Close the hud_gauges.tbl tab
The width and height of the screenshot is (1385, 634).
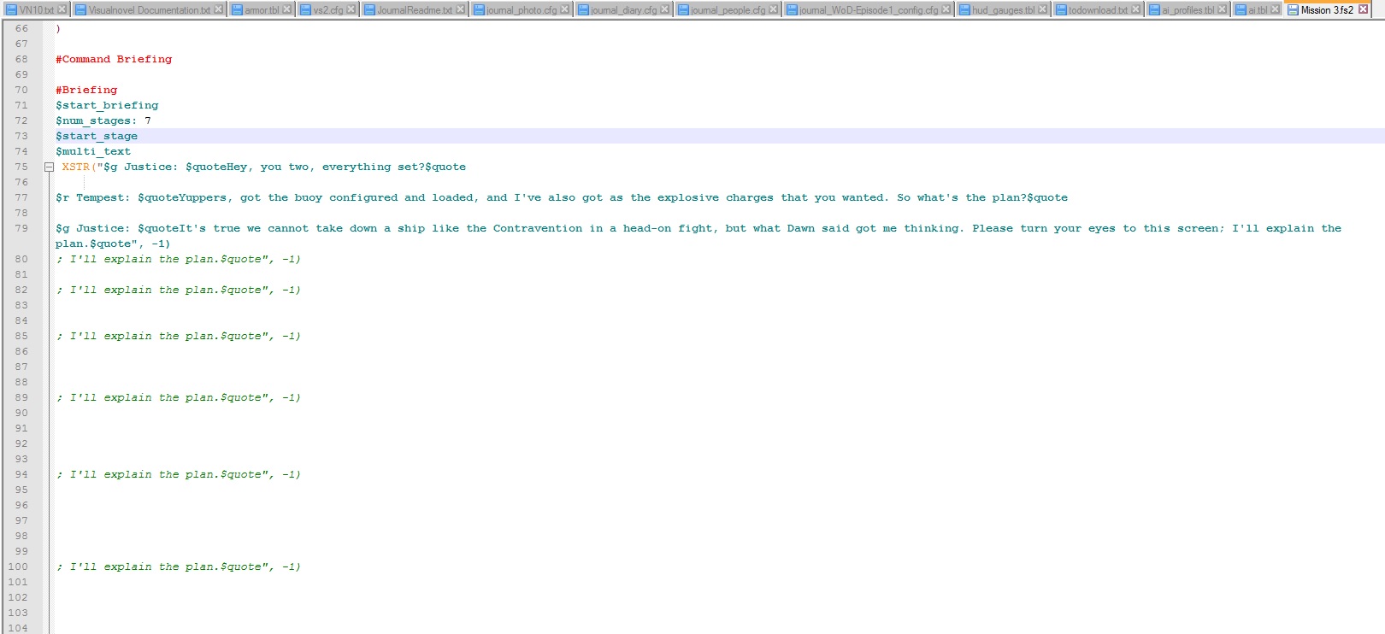[x=1042, y=9]
